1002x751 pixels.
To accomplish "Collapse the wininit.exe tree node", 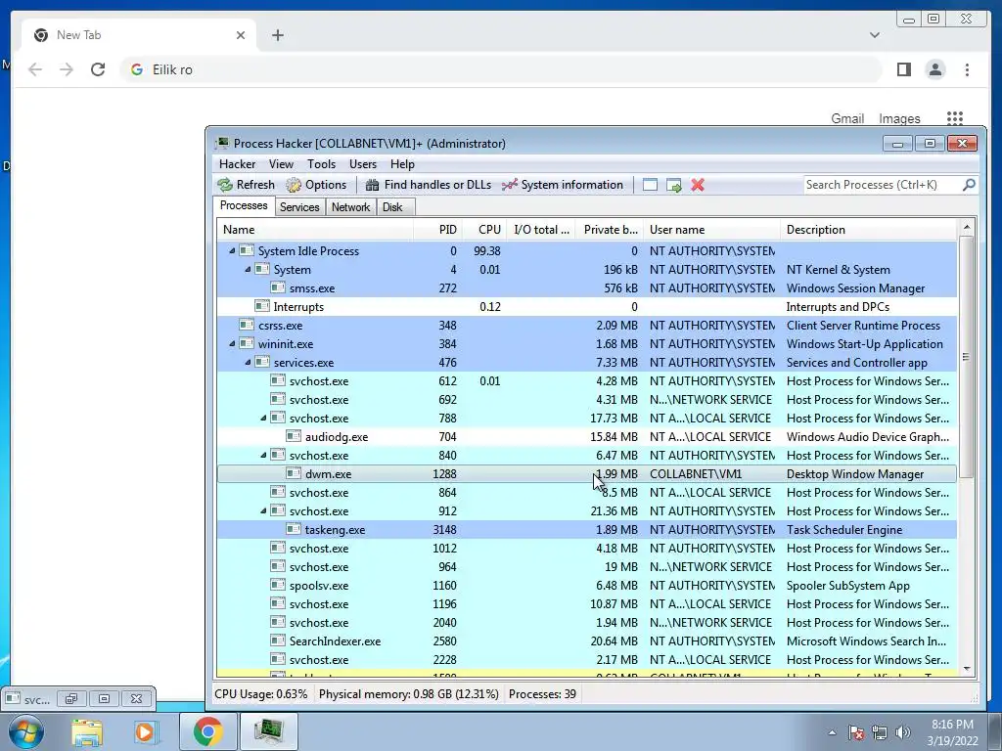I will (232, 343).
